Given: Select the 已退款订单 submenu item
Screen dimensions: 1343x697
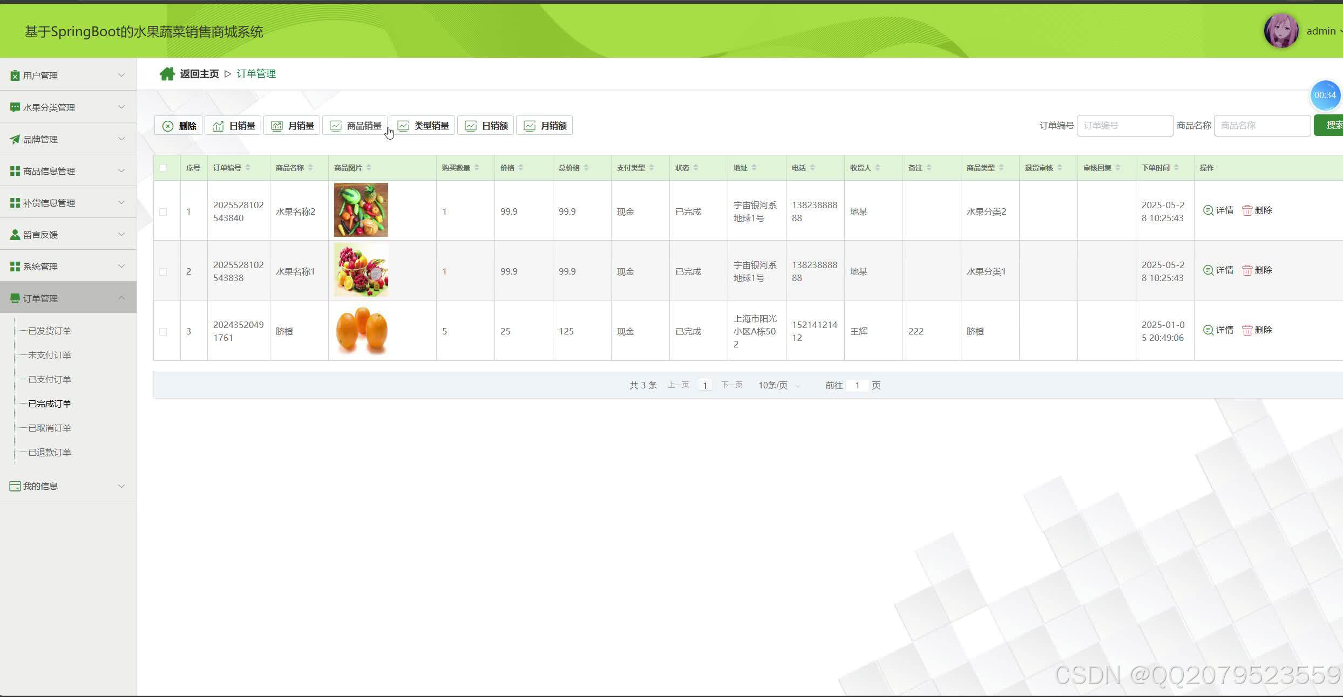Looking at the screenshot, I should pyautogui.click(x=50, y=452).
